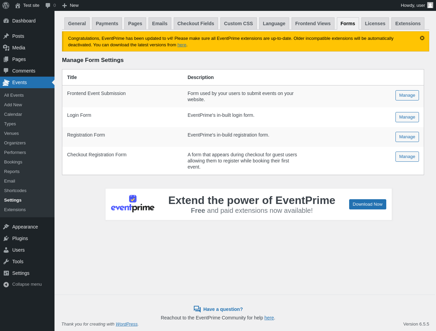The height and width of the screenshot is (331, 436).
Task: Manage the Login Form
Action: pos(407,117)
